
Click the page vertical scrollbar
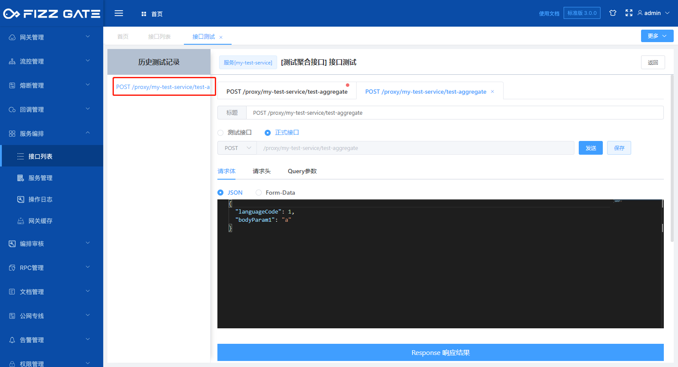672,158
